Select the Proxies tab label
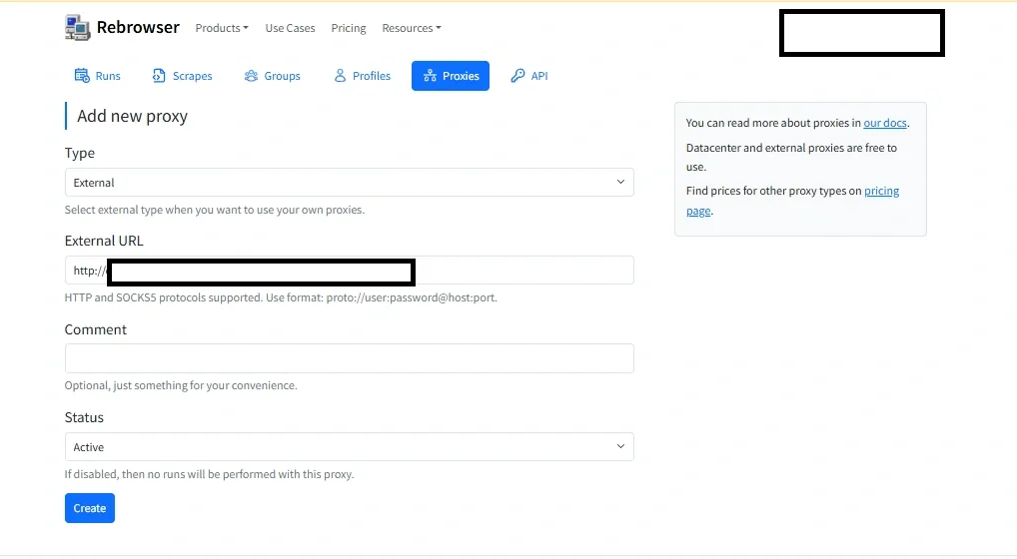The width and height of the screenshot is (1017, 559). click(x=461, y=76)
